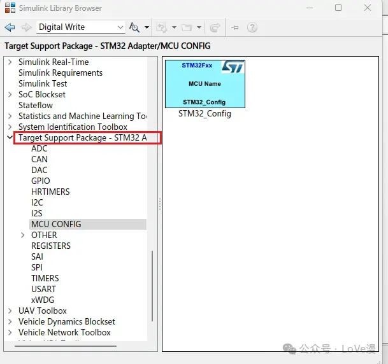The height and width of the screenshot is (364, 388).
Task: Select Target Support Package - STM32 entry
Action: (x=83, y=137)
